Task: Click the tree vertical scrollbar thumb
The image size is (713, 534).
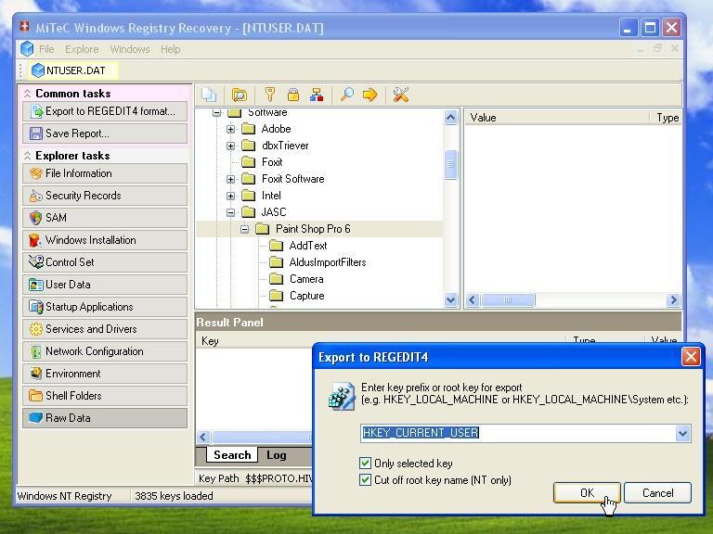Action: pos(450,164)
